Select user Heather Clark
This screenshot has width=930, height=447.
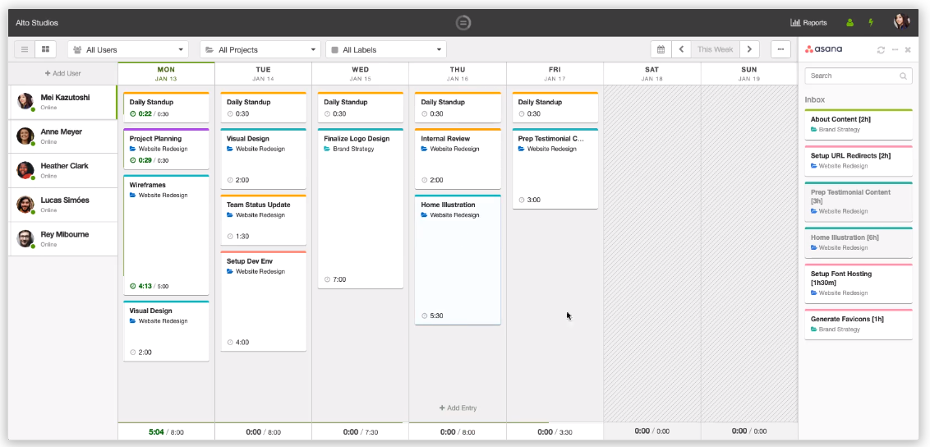click(x=63, y=171)
